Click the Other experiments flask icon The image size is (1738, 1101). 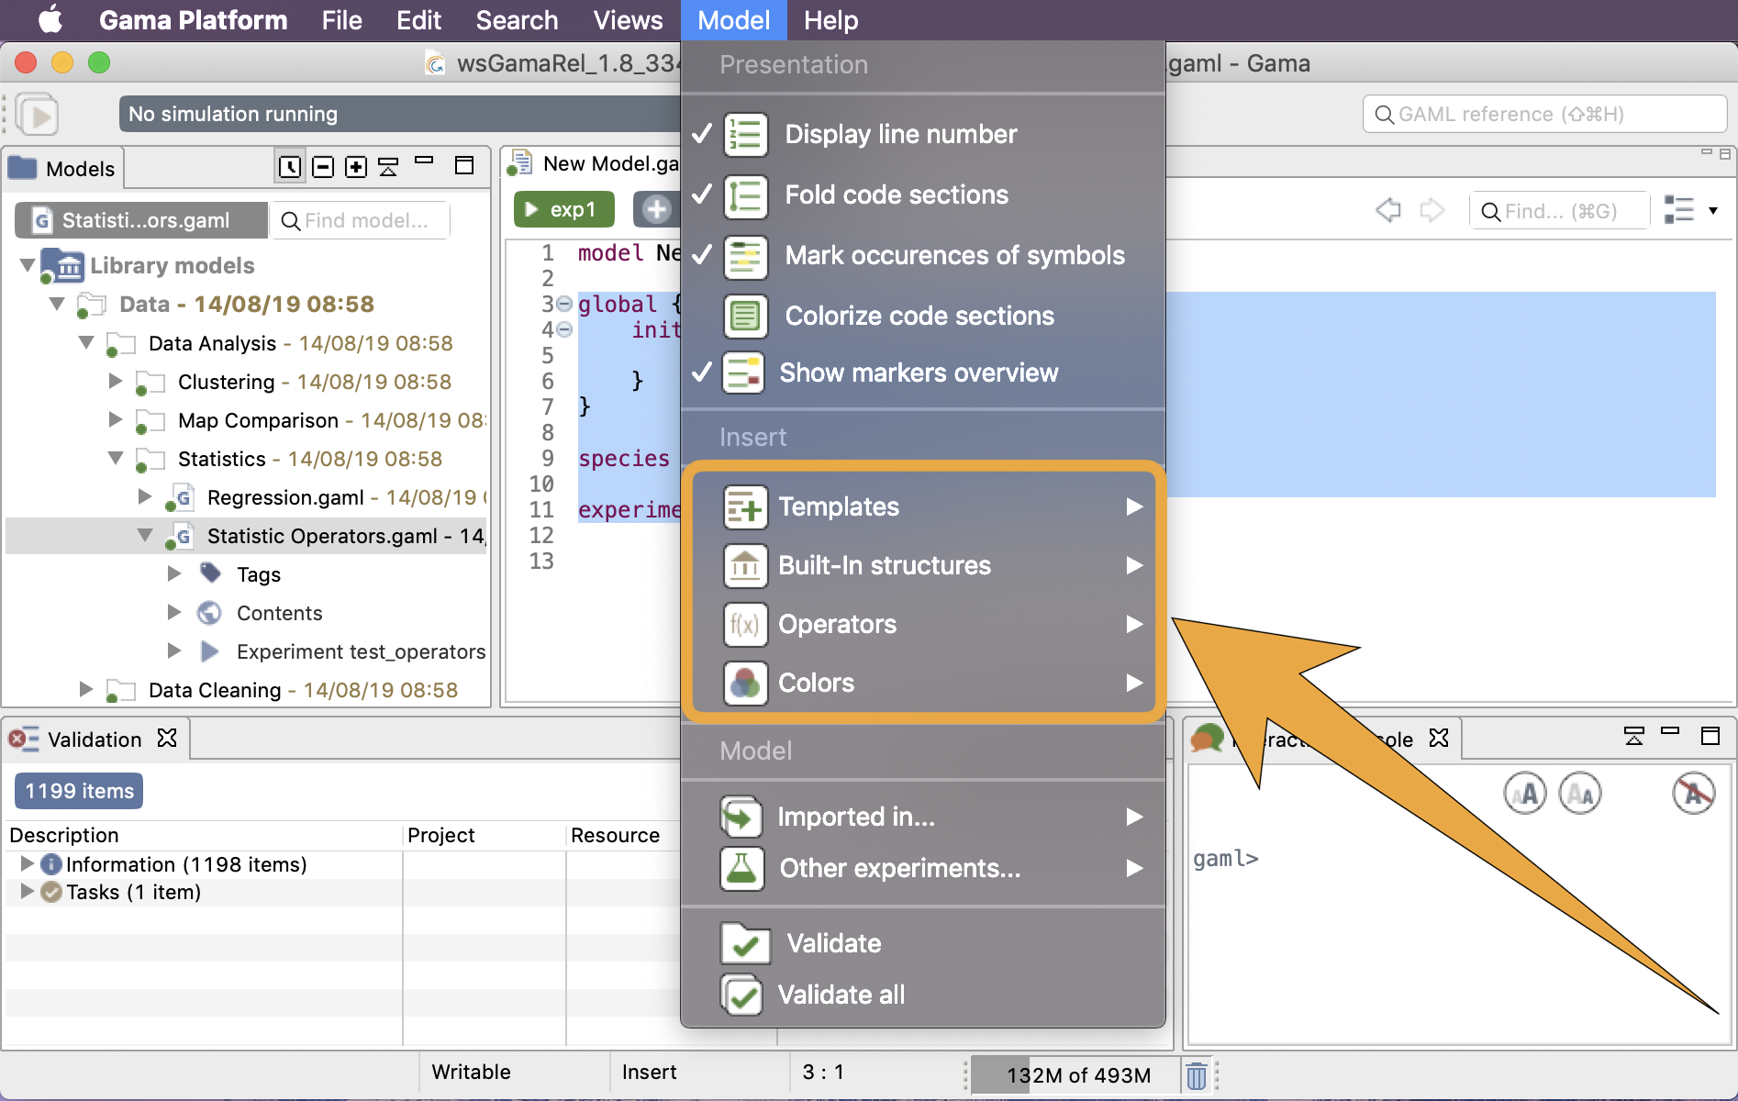click(741, 868)
